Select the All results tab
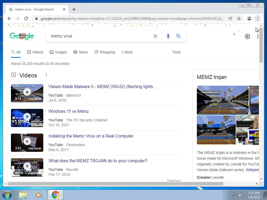Screen dimensions: 267x200 [x=16, y=52]
